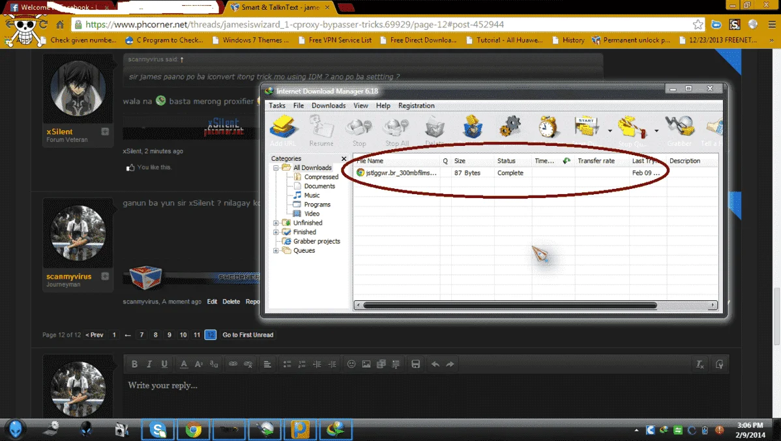Click the Start Queue toolbar icon
The width and height of the screenshot is (781, 441).
click(x=586, y=127)
